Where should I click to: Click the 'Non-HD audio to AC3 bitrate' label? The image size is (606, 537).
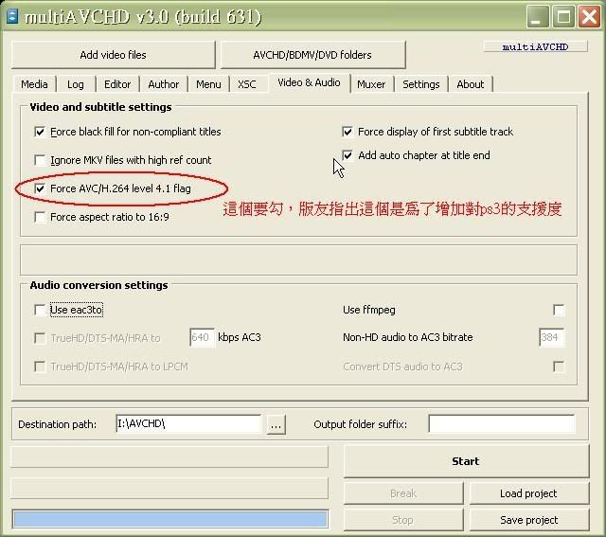[408, 337]
